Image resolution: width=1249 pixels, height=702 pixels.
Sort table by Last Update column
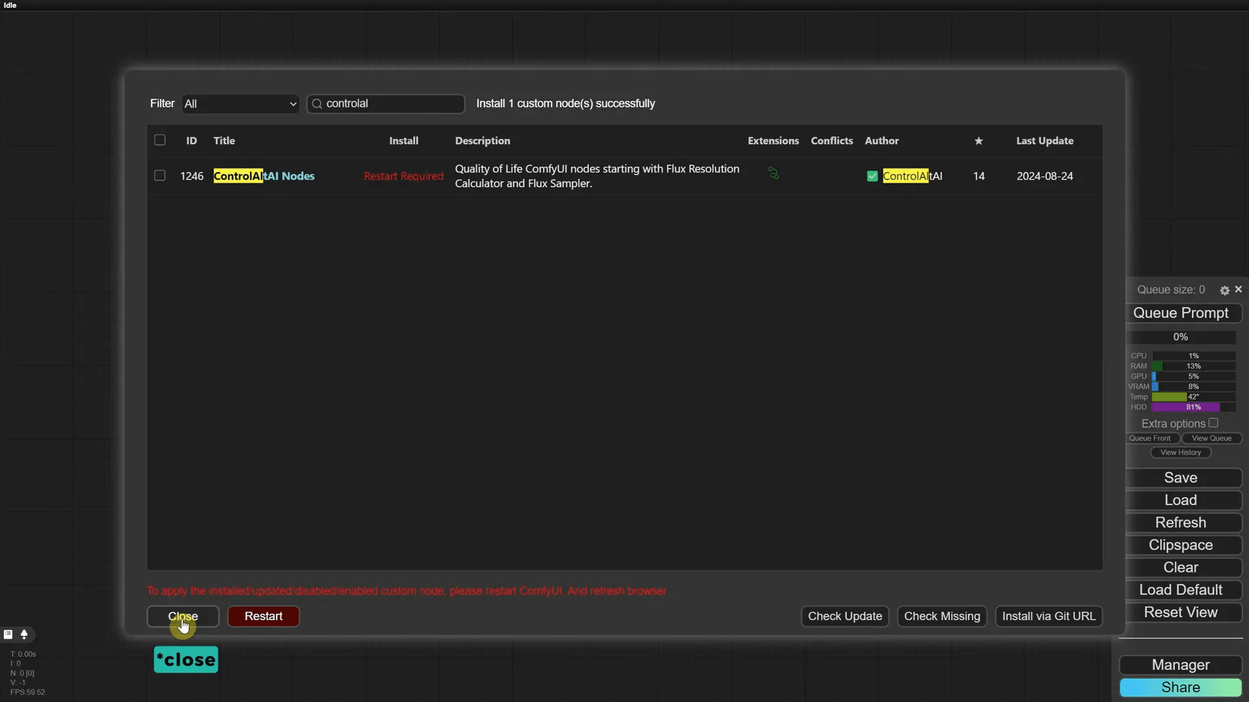click(x=1045, y=141)
